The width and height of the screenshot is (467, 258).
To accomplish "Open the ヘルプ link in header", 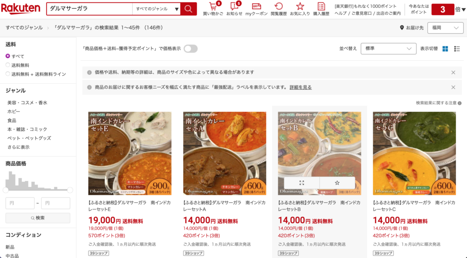I will click(x=340, y=13).
